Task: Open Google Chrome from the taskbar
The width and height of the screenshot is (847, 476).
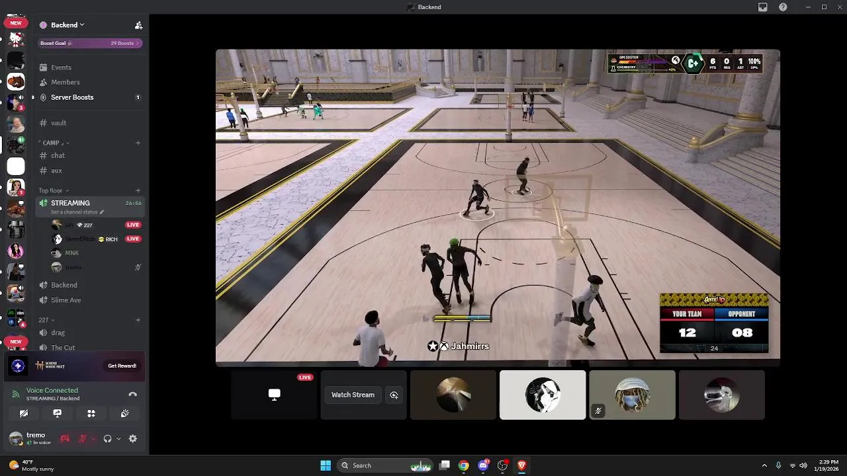Action: click(464, 465)
